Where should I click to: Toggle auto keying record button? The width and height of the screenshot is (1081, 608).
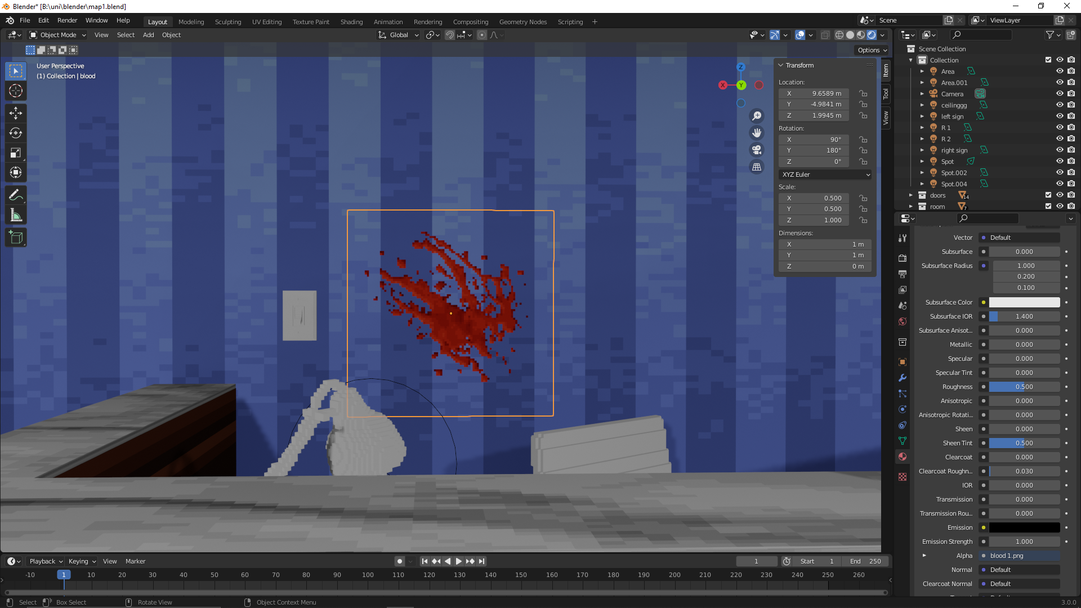399,561
